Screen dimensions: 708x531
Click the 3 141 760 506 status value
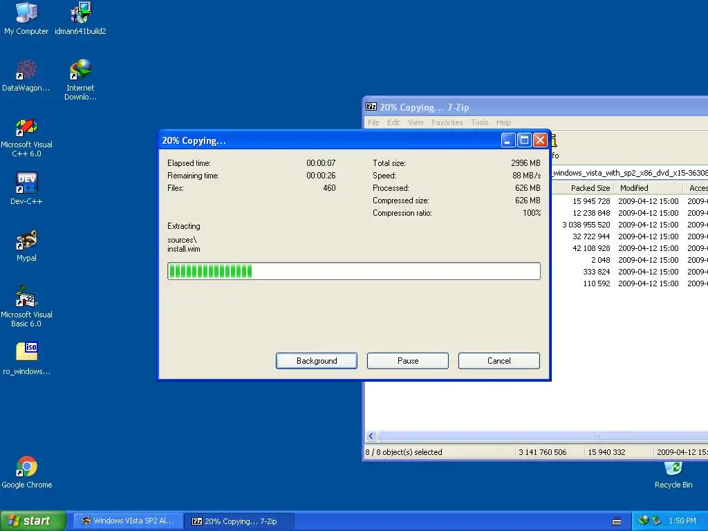pos(542,452)
